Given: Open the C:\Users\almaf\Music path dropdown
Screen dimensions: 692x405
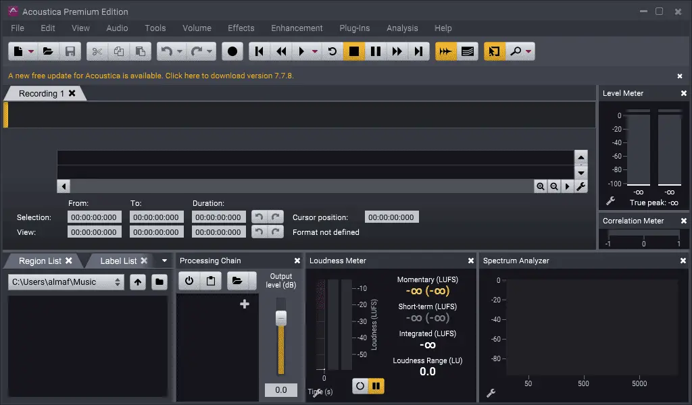Looking at the screenshot, I should click(x=66, y=282).
